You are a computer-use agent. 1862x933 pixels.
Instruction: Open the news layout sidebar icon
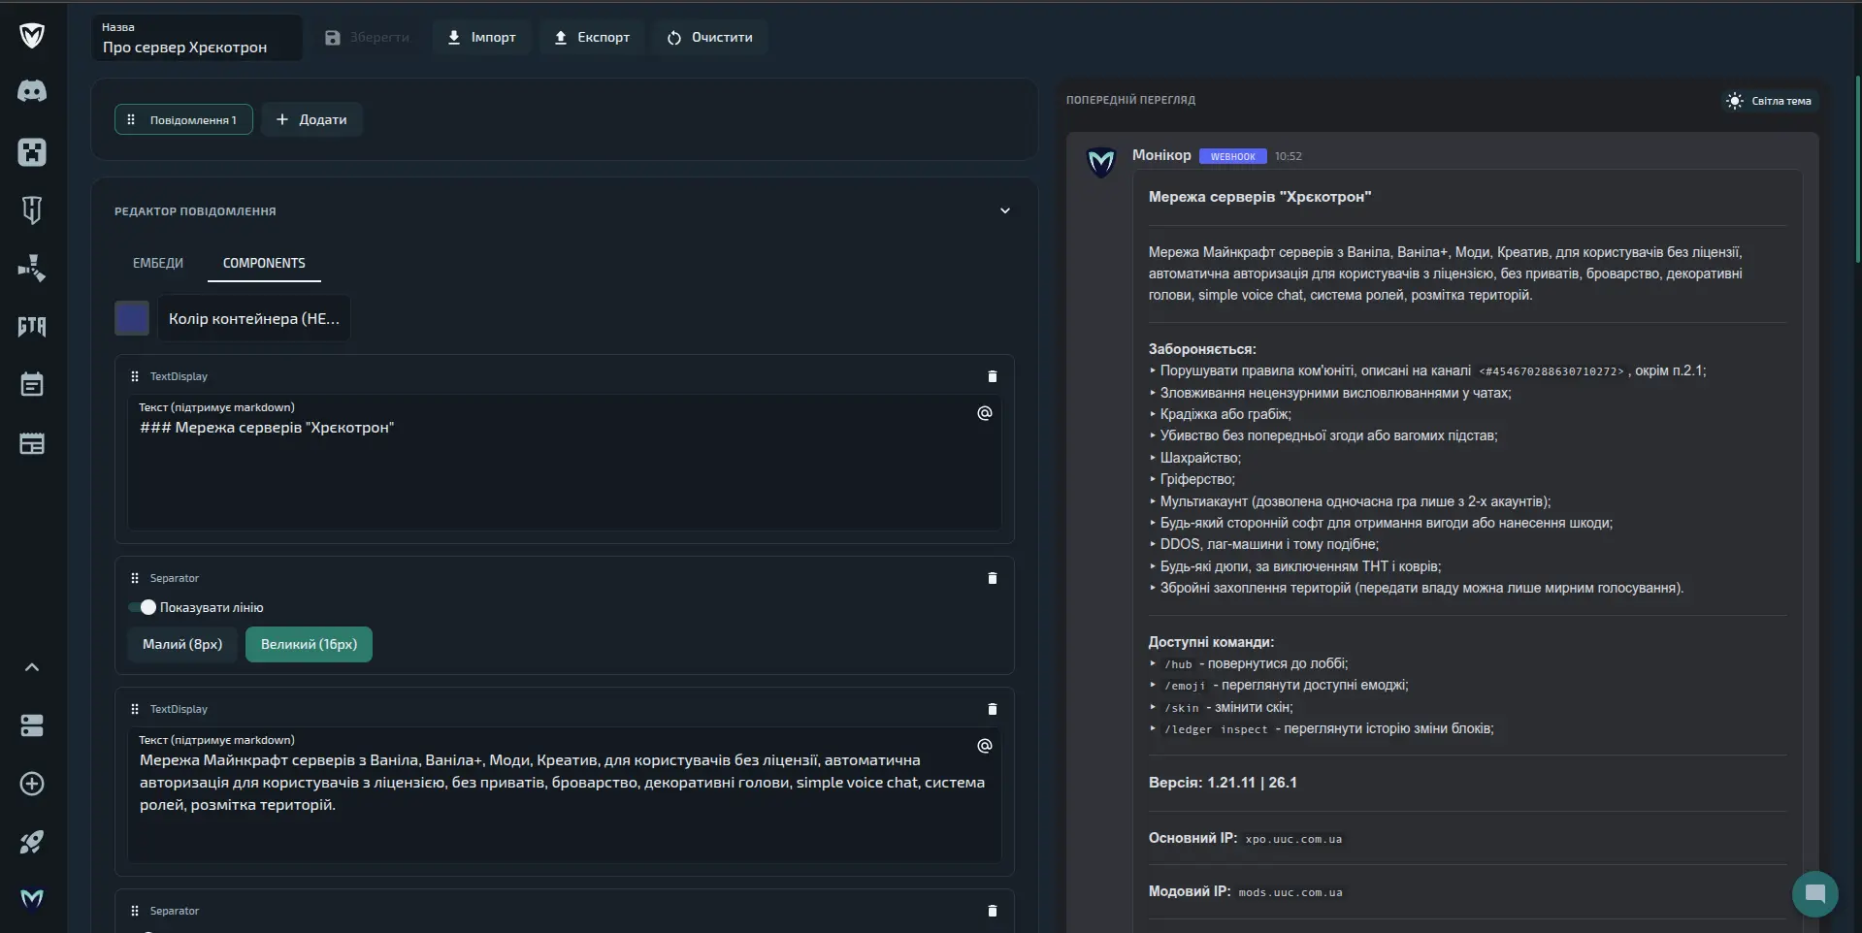(x=32, y=443)
